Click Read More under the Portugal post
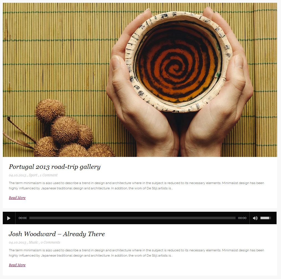This screenshot has height=279, width=281. click(x=17, y=198)
